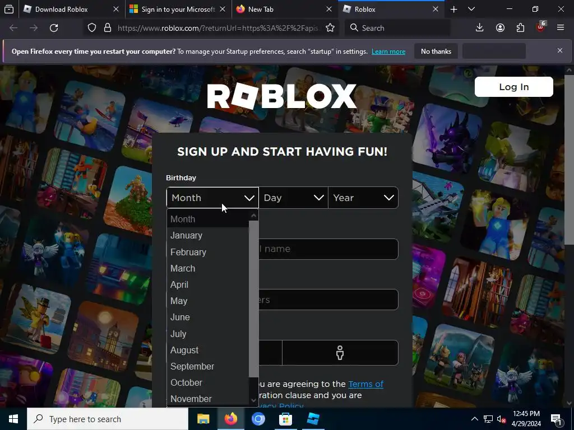
Task: Open Firefox downloads panel
Action: coord(480,28)
